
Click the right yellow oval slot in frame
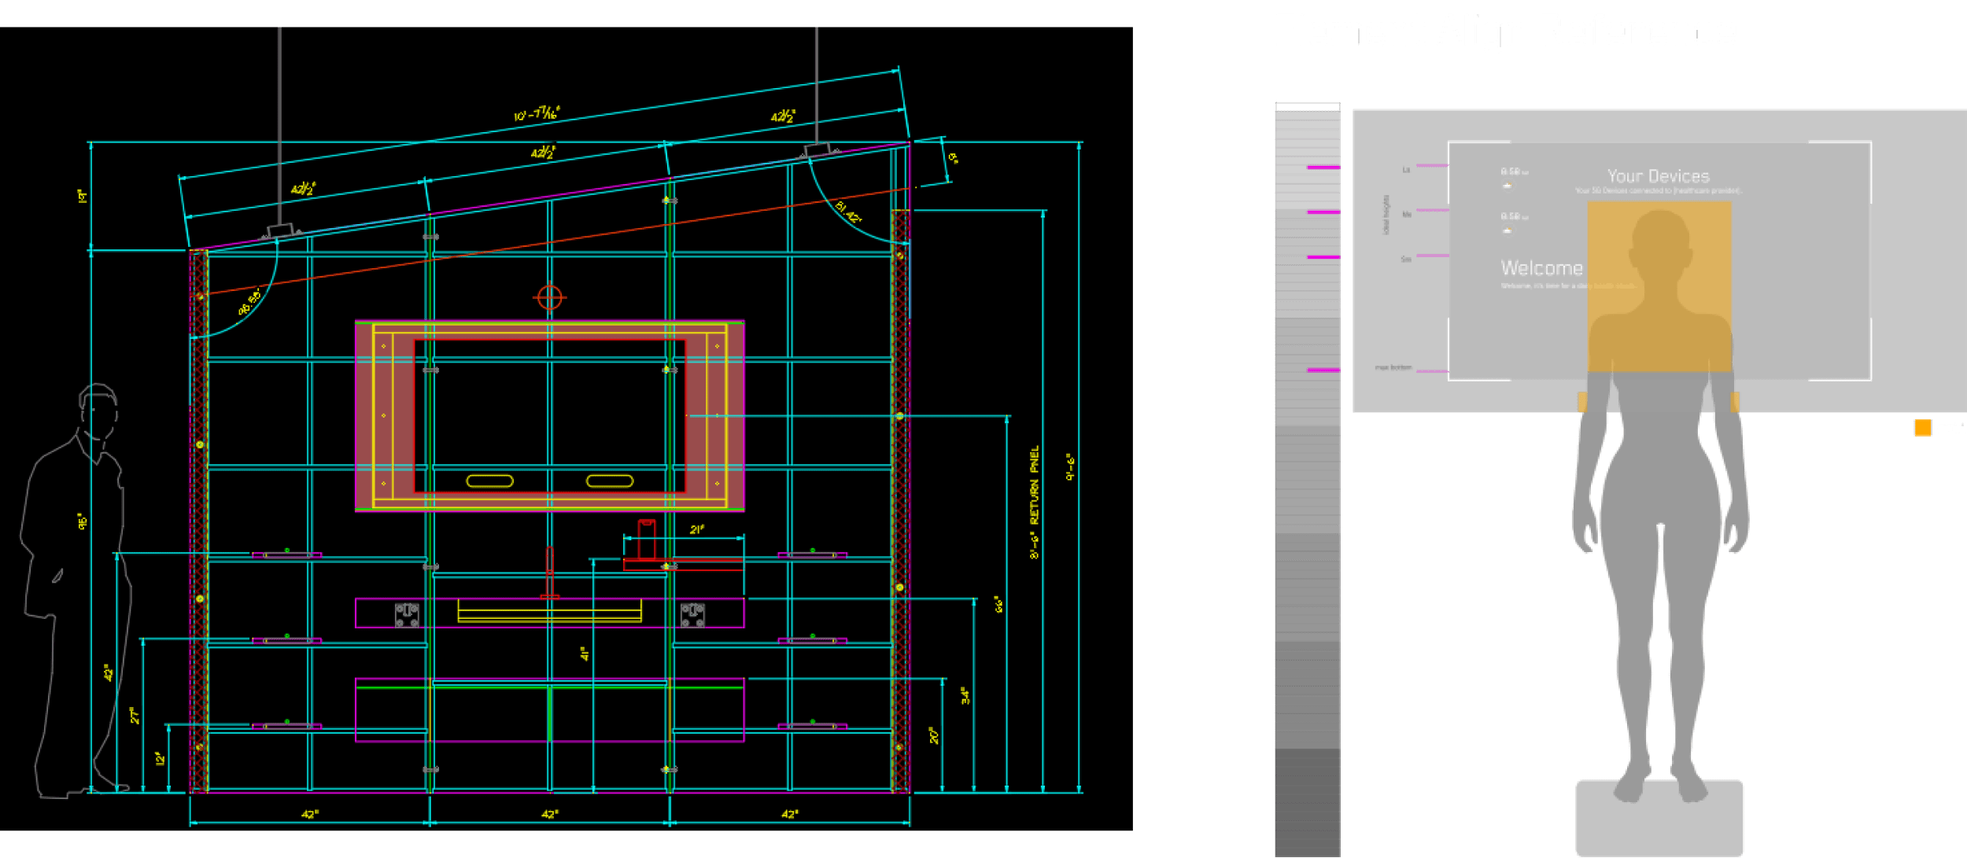pyautogui.click(x=610, y=481)
